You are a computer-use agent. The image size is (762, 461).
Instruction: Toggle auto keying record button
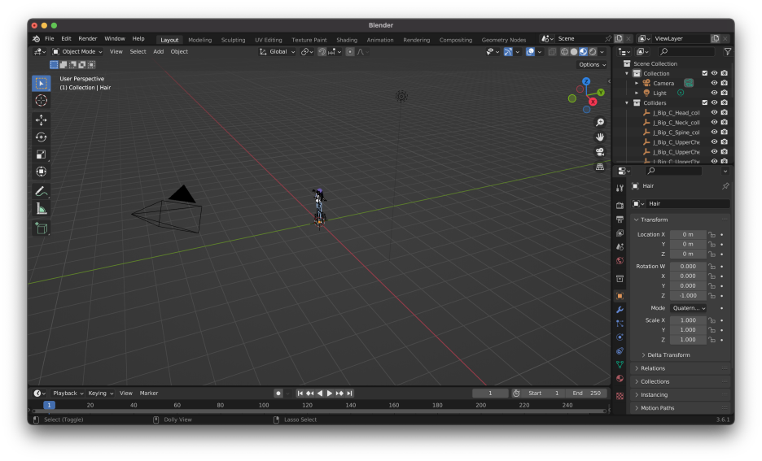[278, 393]
